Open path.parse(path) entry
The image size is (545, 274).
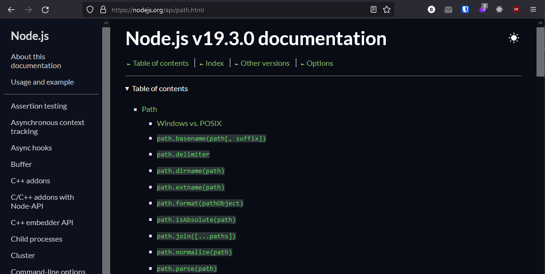[187, 268]
